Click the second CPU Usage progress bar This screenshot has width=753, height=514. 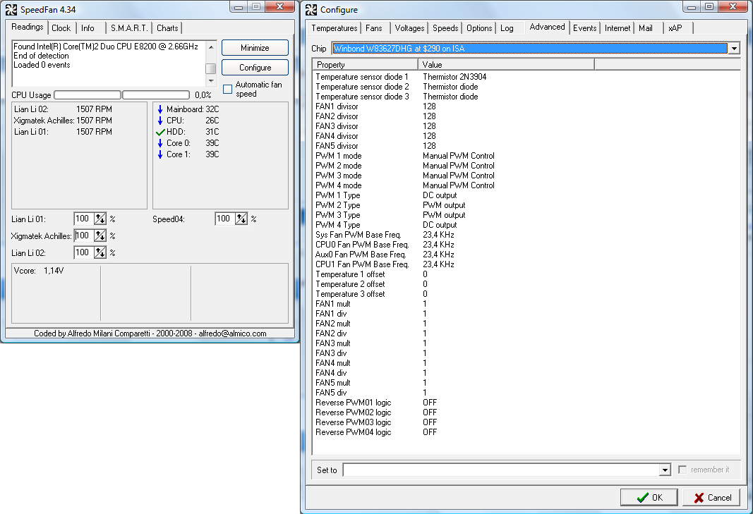point(156,95)
